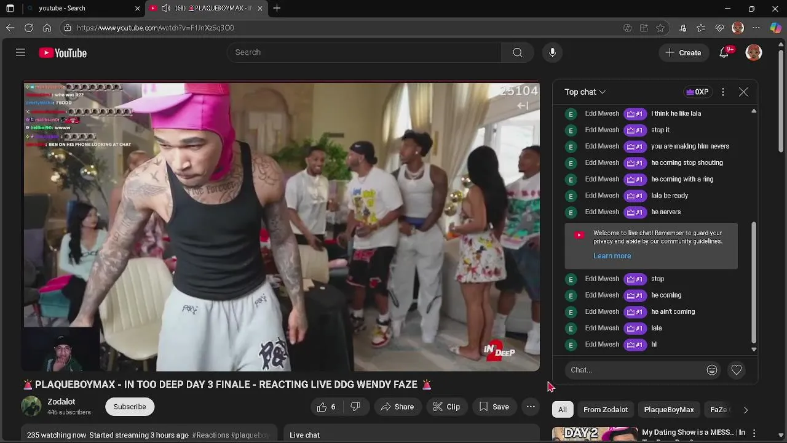Expand Top chat mode dropdown
The height and width of the screenshot is (443, 787).
pos(585,92)
